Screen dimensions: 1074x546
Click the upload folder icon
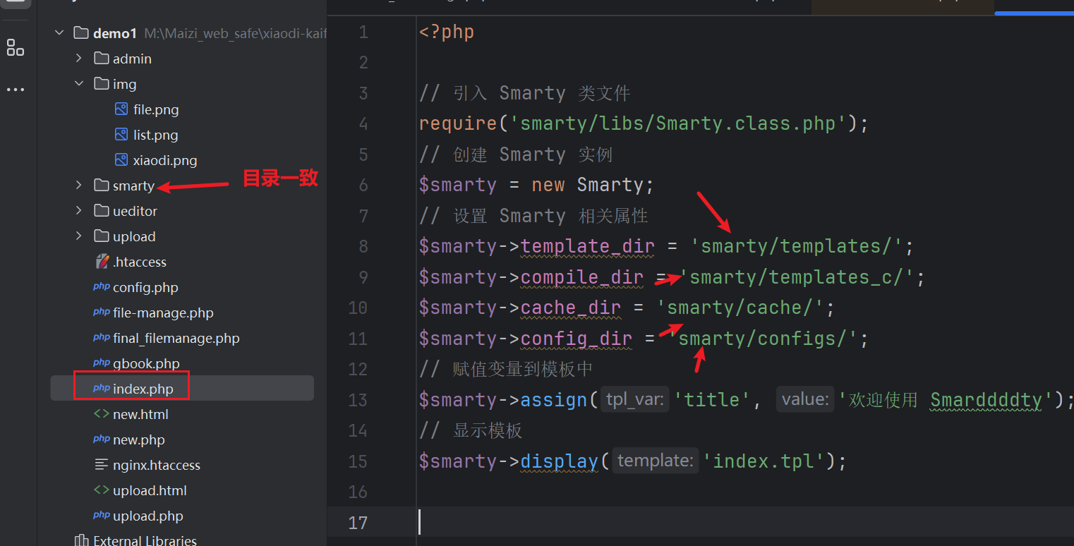(x=102, y=236)
